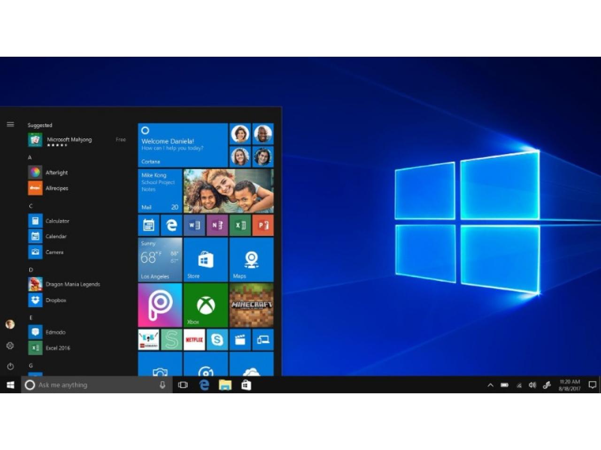Open the Store tile
The height and width of the screenshot is (450, 601).
click(206, 260)
